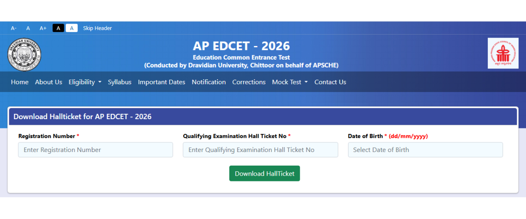Open the Notification page

tap(209, 82)
